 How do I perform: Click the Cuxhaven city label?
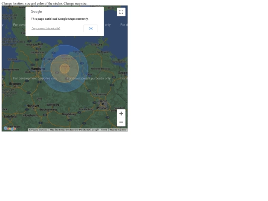coord(13,59)
